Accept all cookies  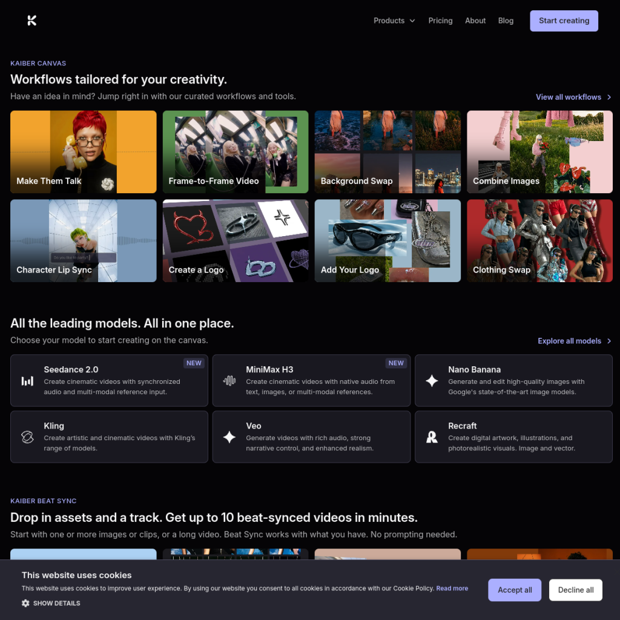[515, 590]
